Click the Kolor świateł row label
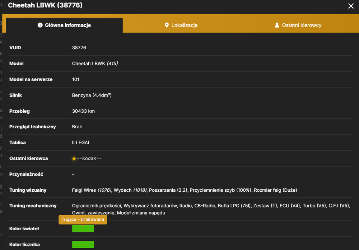This screenshot has height=250, width=359. [x=24, y=229]
